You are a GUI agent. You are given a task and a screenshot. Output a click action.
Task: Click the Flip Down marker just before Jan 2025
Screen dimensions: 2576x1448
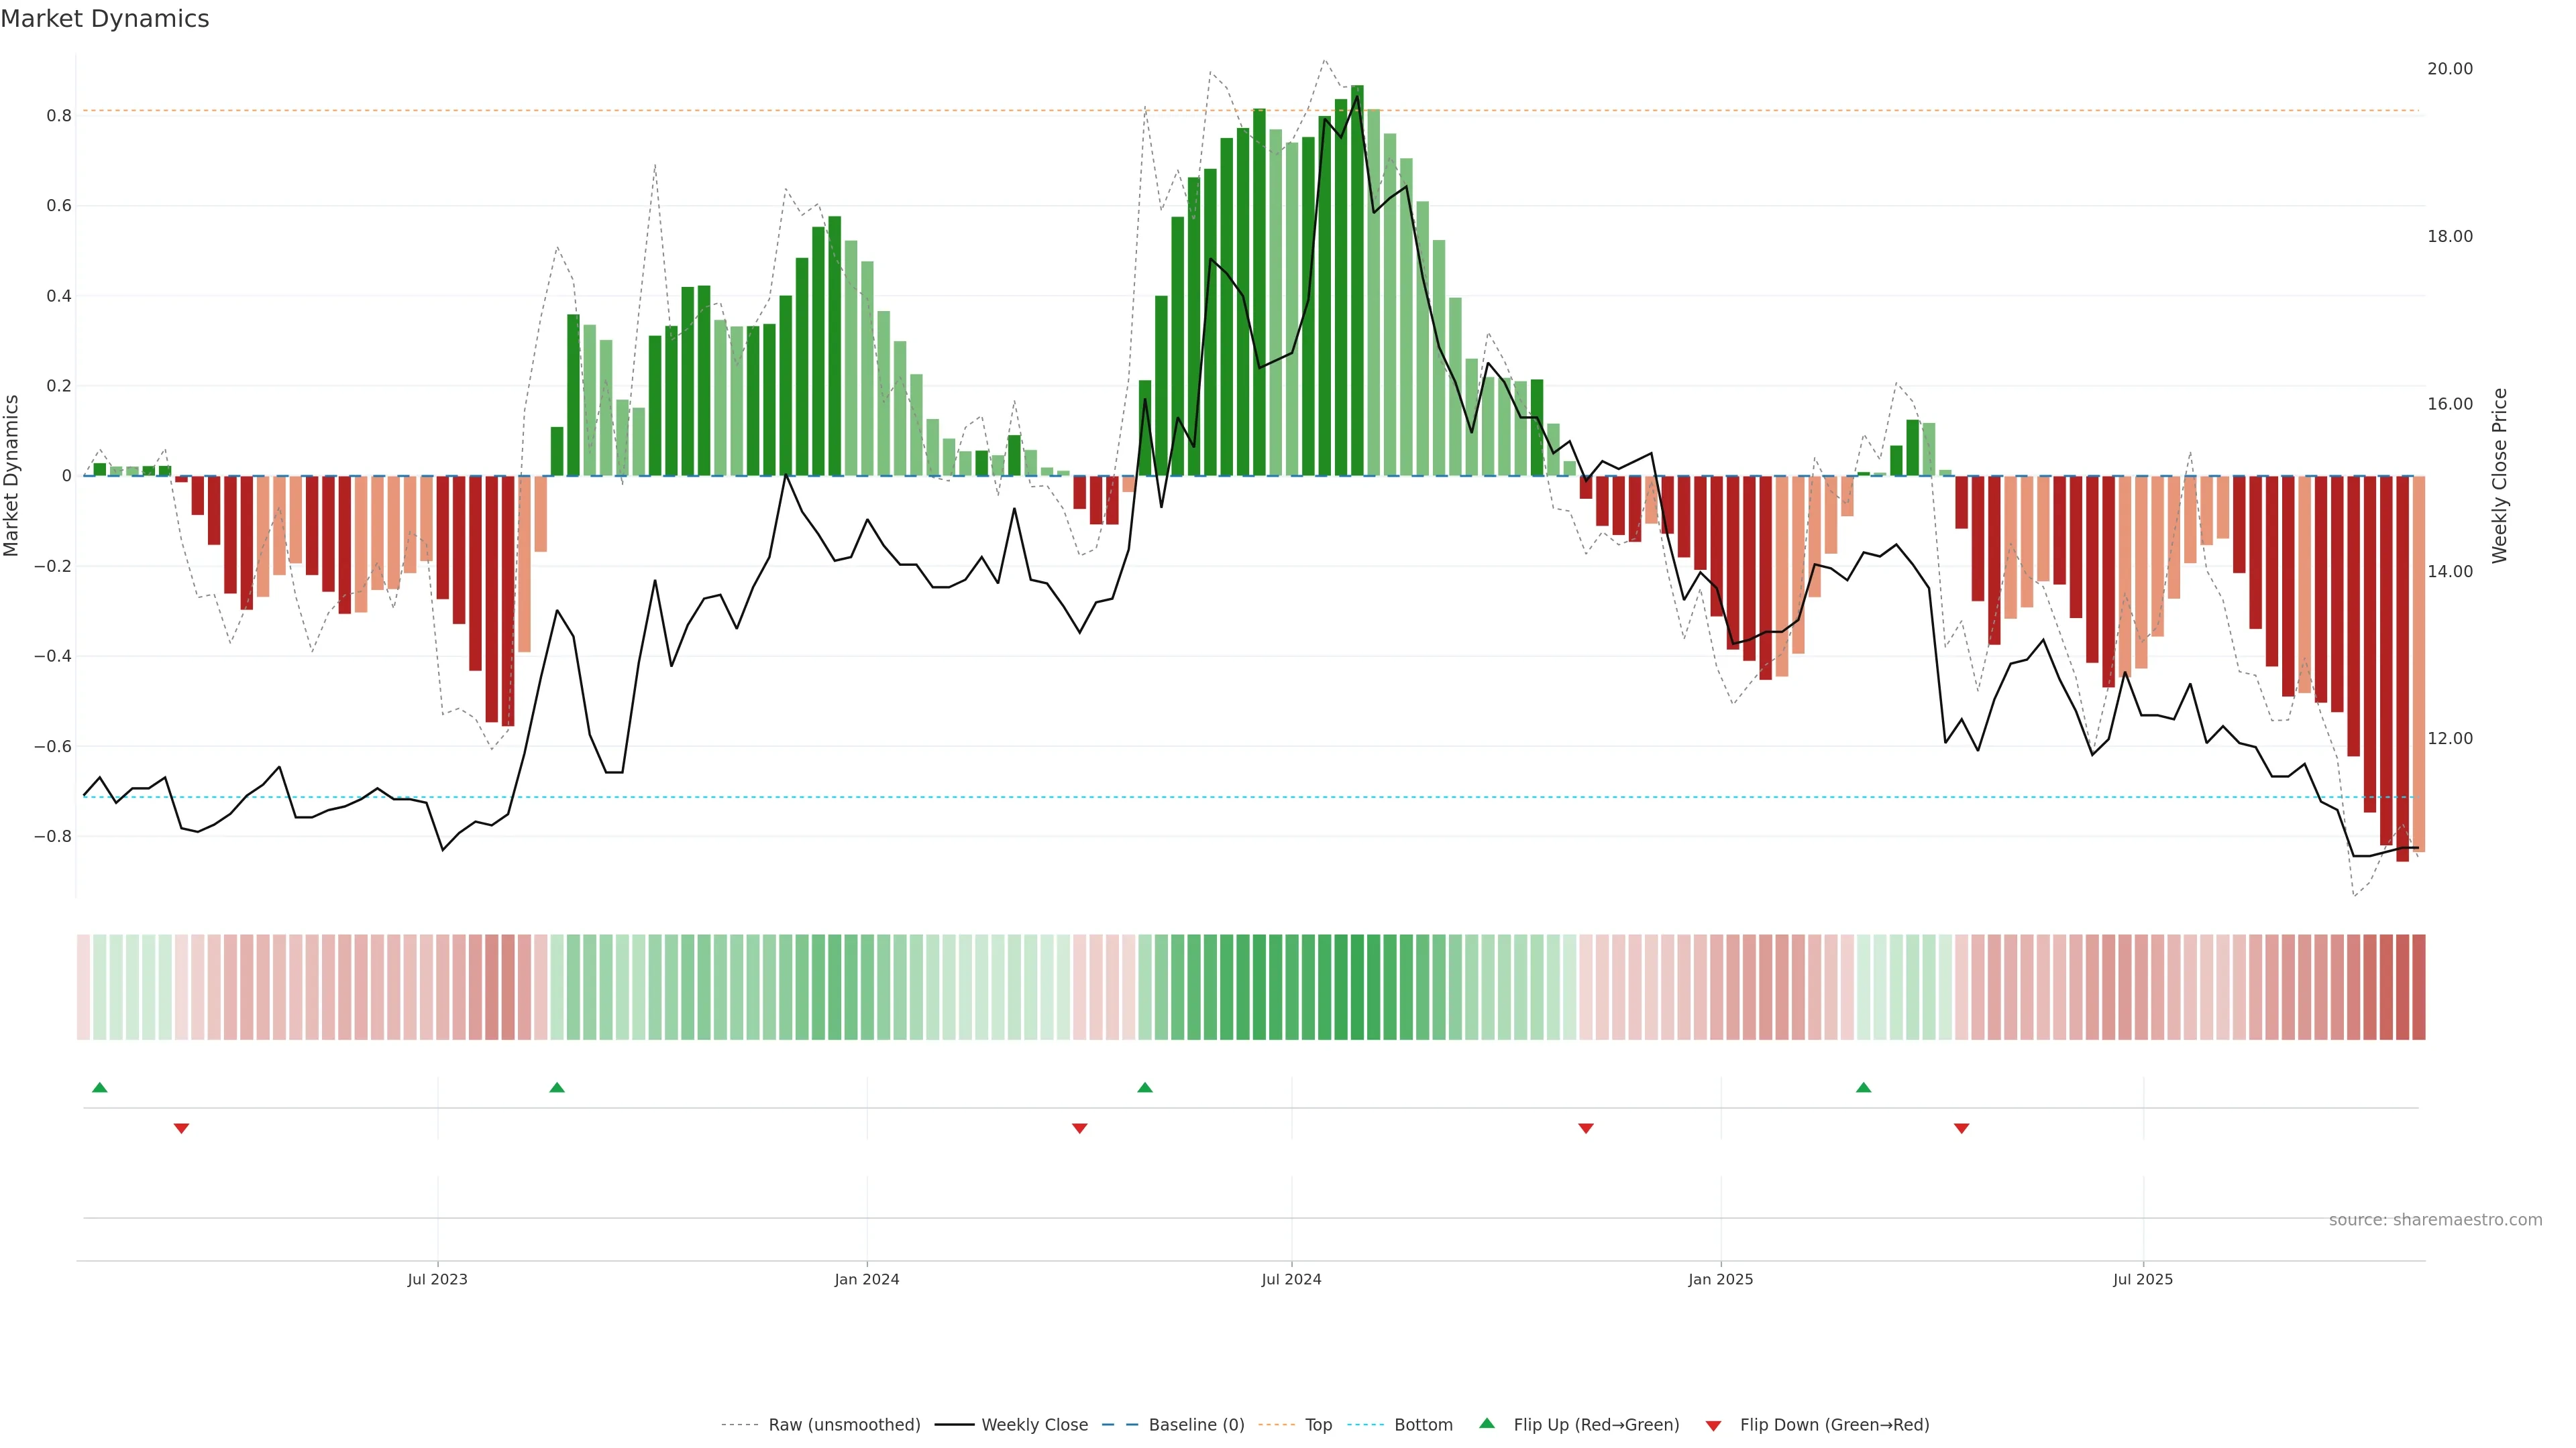click(1585, 1128)
